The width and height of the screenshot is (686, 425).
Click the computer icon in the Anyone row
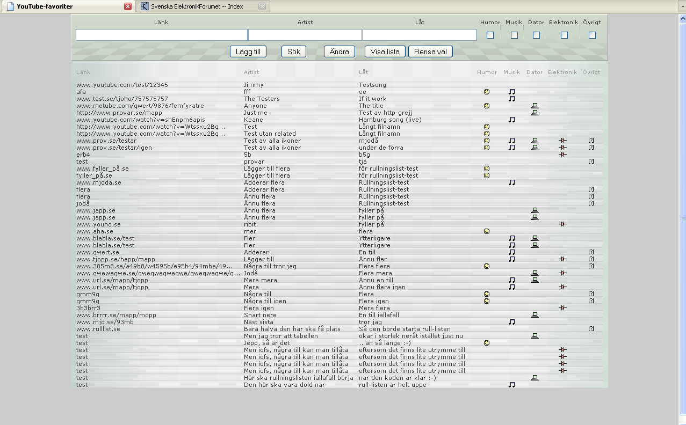click(535, 106)
